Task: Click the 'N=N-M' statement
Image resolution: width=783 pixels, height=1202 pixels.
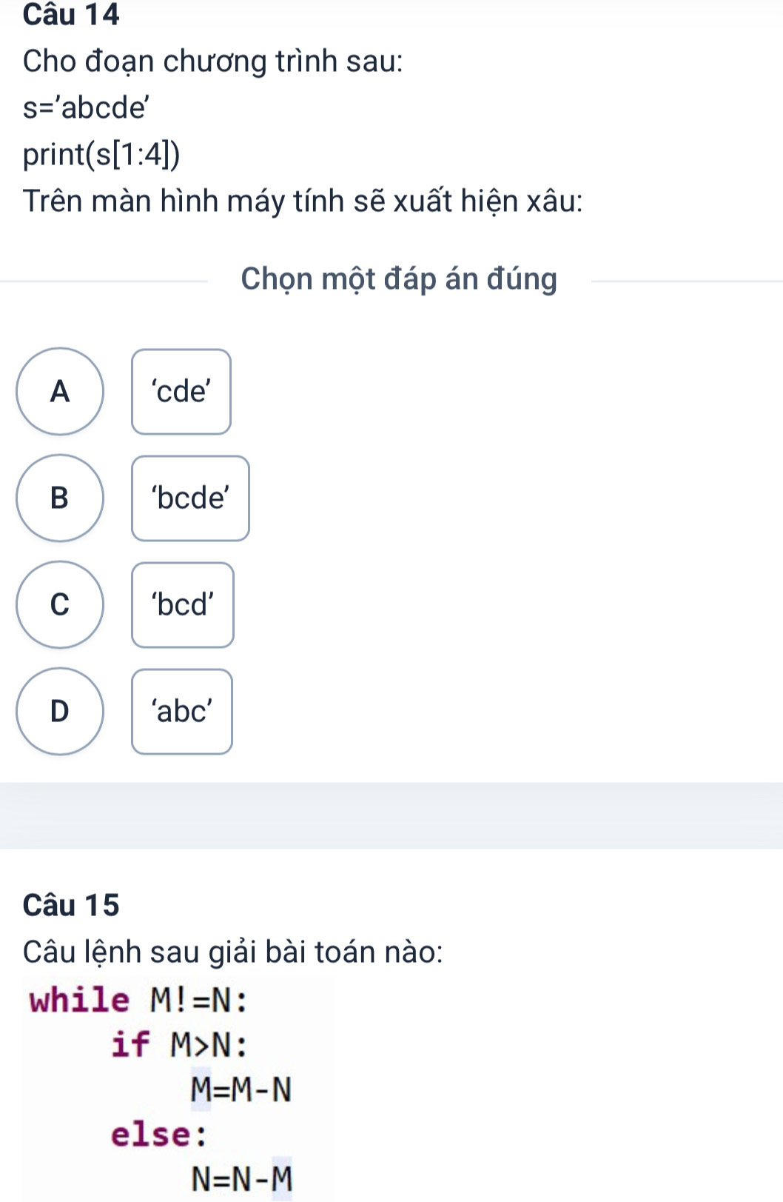Action: tap(241, 1178)
